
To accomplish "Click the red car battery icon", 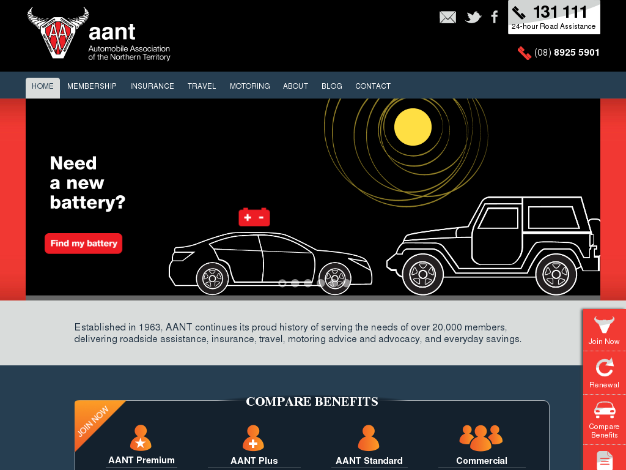I will pyautogui.click(x=254, y=217).
